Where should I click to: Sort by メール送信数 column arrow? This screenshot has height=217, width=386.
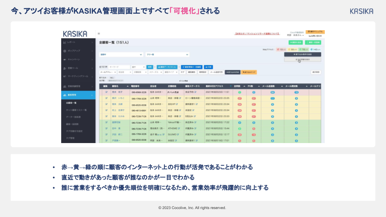pyautogui.click(x=282, y=86)
